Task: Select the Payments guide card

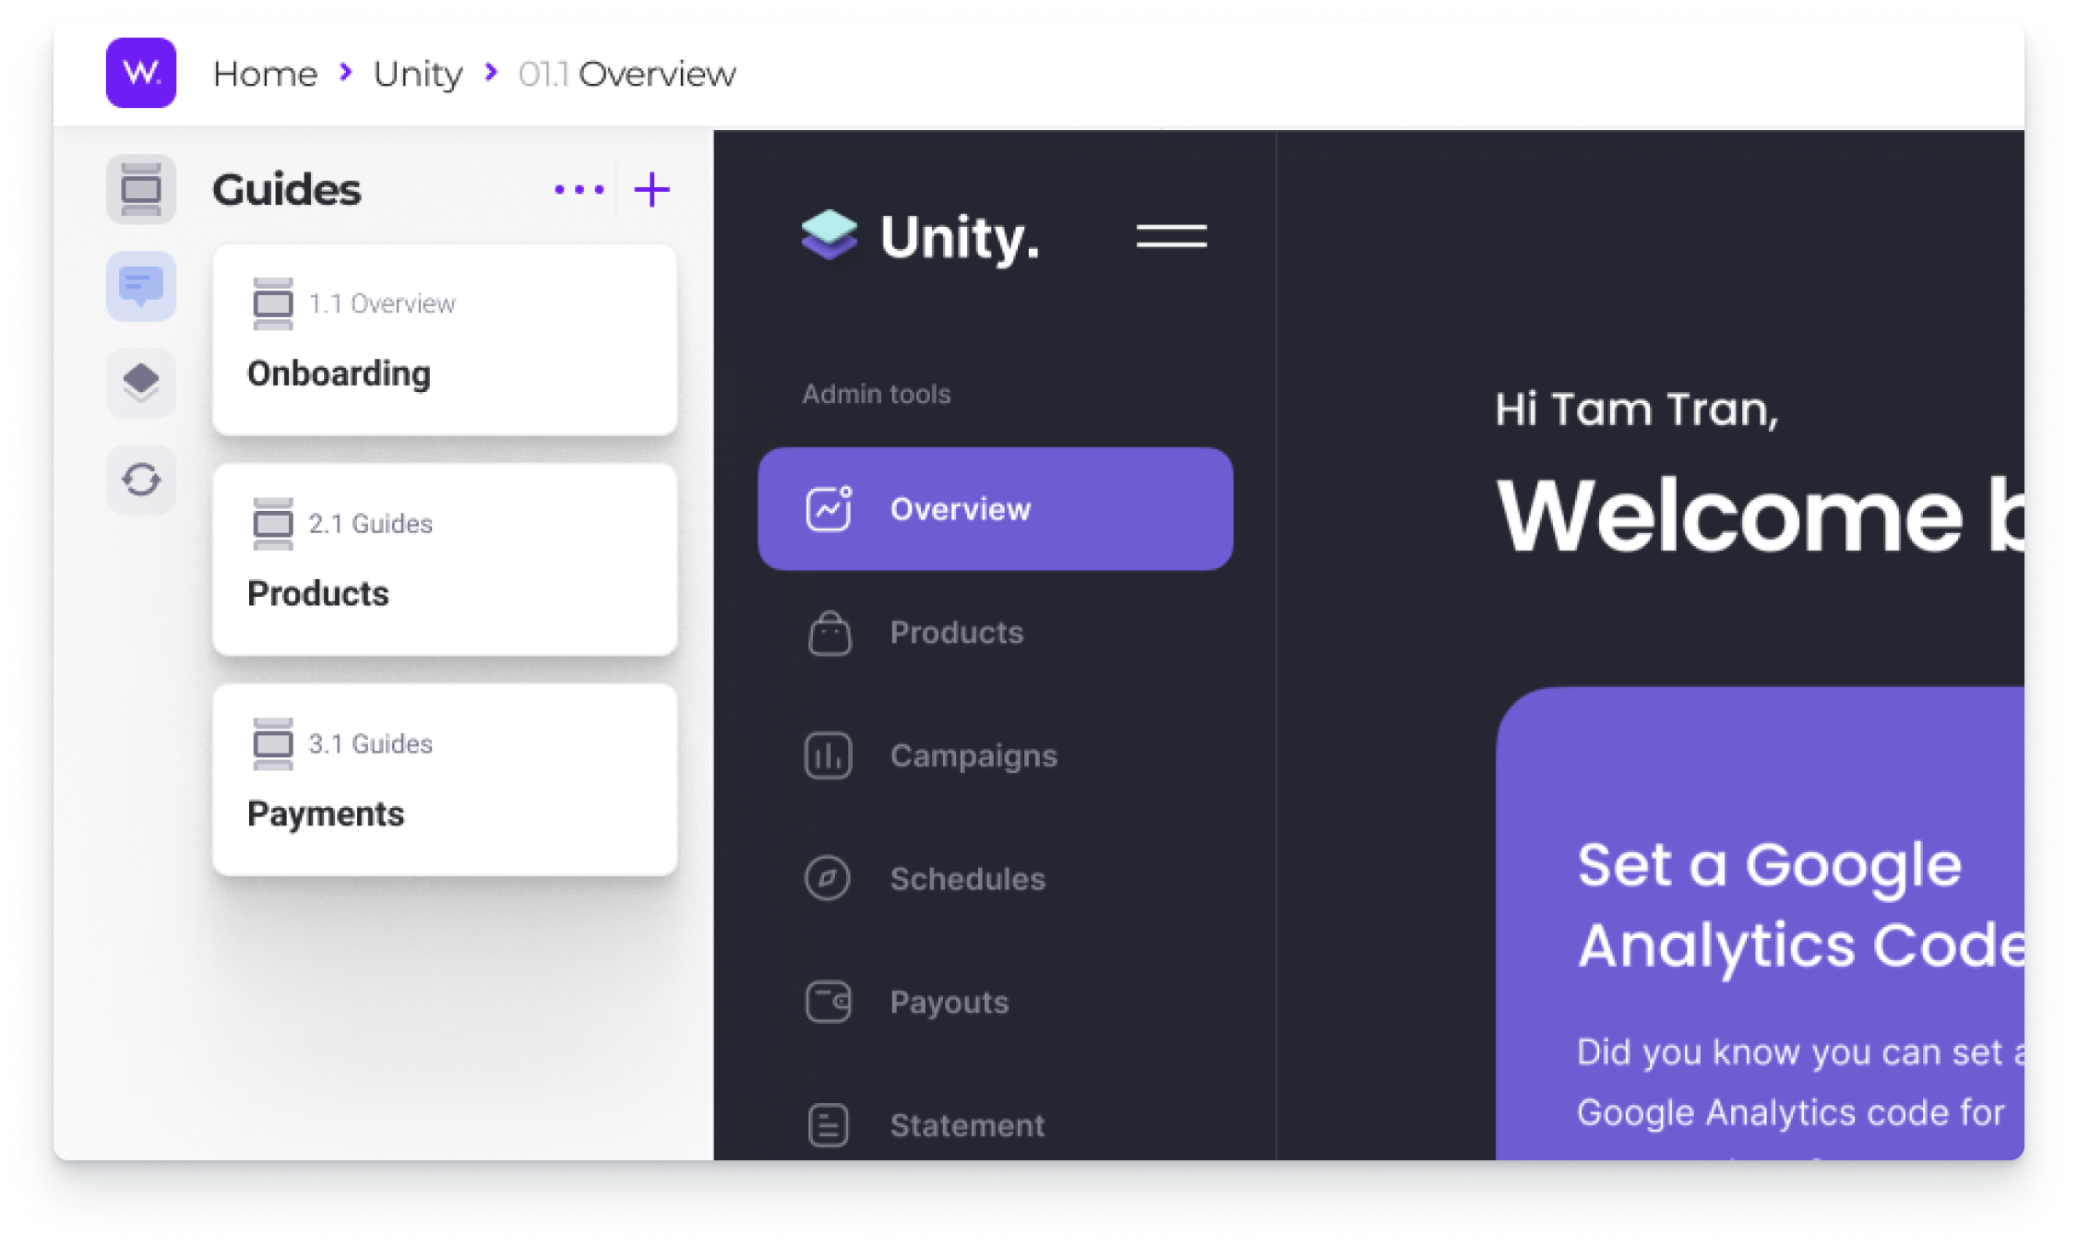Action: (445, 780)
